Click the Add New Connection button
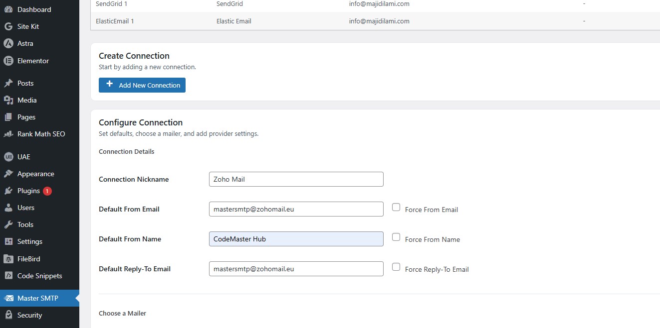 point(142,85)
